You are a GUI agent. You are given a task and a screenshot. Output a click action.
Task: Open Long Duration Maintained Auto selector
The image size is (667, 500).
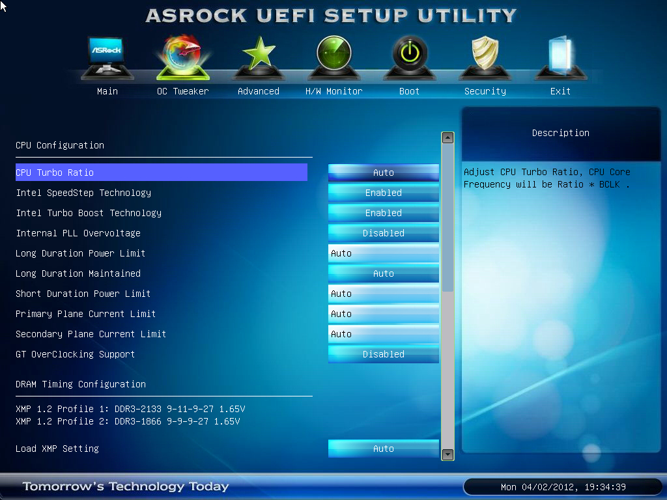point(383,273)
